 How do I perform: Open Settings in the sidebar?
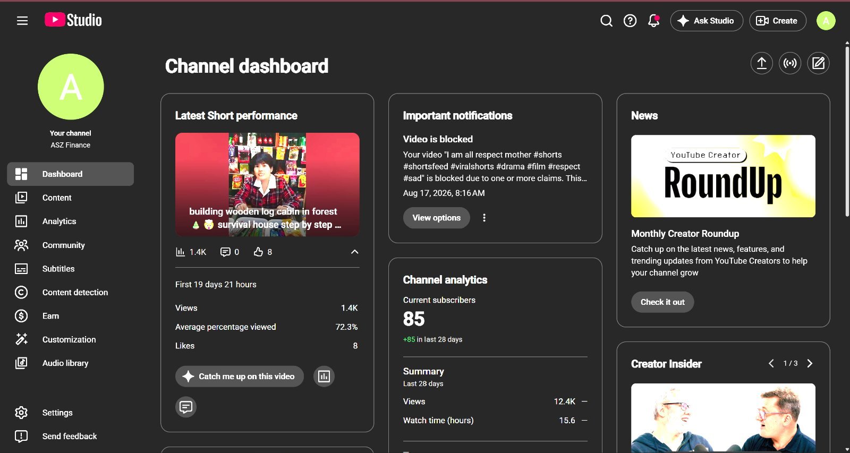[71, 413]
